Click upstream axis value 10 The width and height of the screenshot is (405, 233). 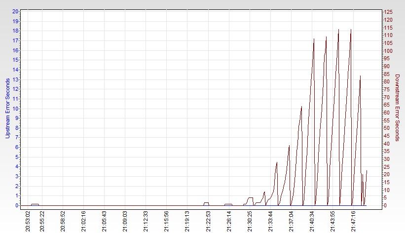coord(15,109)
